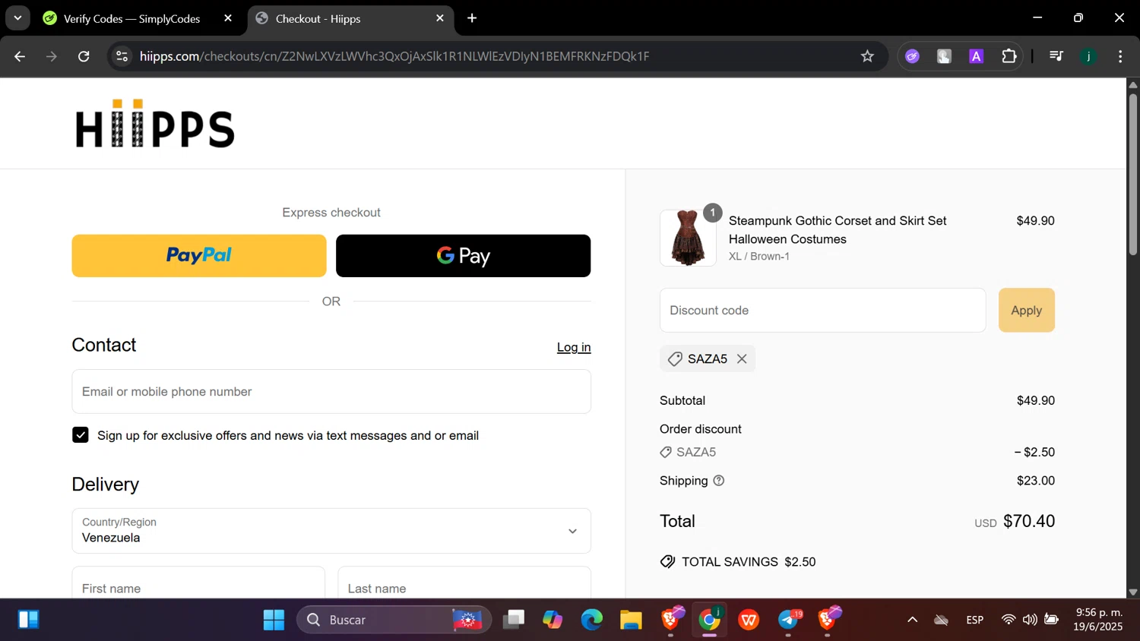The width and height of the screenshot is (1140, 641).
Task: Open the Chrome three-dot menu
Action: click(1120, 56)
